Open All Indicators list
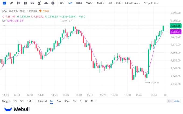The height and width of the screenshot is (114, 183). point(132,3)
